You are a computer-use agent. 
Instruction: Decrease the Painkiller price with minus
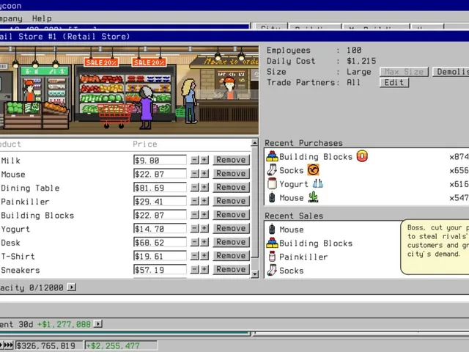[x=194, y=201]
